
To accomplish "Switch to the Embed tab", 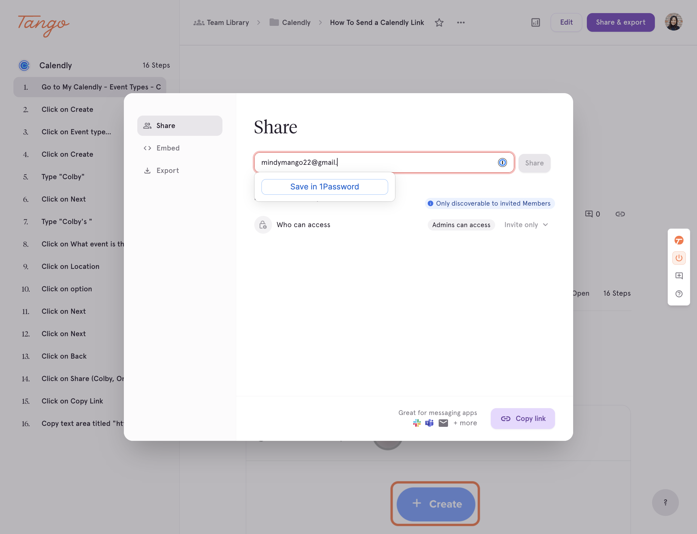I will click(x=179, y=148).
